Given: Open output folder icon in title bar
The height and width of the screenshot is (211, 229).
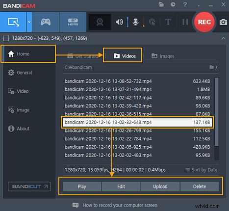Looking at the screenshot, I should (x=161, y=4).
